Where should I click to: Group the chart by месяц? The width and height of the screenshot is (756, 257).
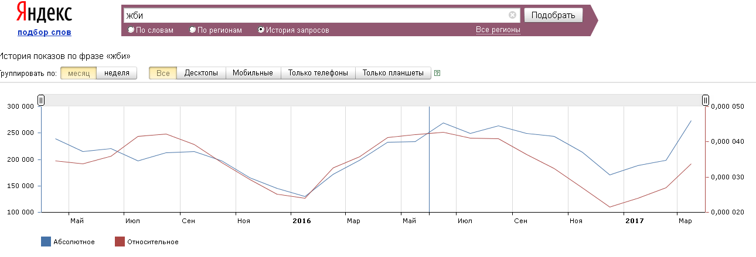(79, 73)
